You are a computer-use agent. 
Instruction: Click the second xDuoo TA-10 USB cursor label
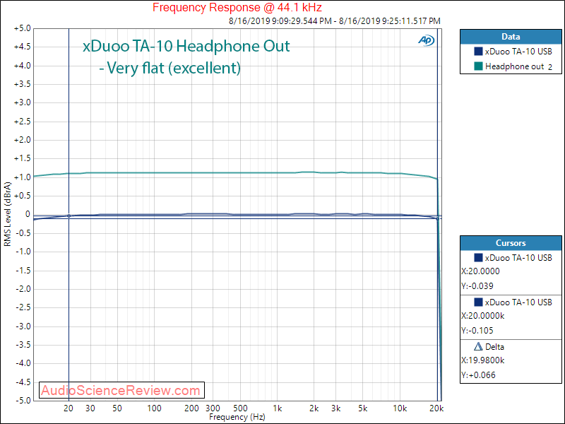click(x=518, y=302)
